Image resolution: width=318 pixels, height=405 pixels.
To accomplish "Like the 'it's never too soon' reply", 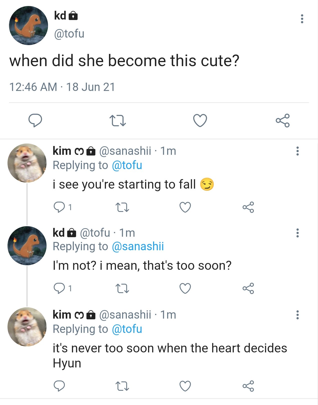I will point(185,386).
